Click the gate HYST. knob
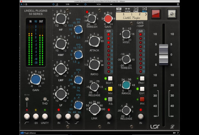The height and width of the screenshot is (135, 199). tap(126, 34)
